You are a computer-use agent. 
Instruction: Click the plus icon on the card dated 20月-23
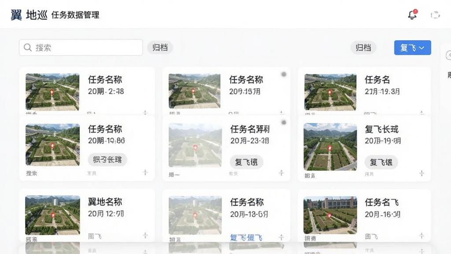click(x=281, y=173)
